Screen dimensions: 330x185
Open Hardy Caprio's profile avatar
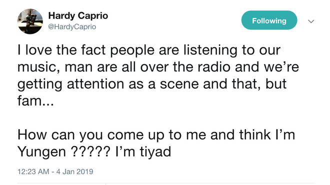30,21
